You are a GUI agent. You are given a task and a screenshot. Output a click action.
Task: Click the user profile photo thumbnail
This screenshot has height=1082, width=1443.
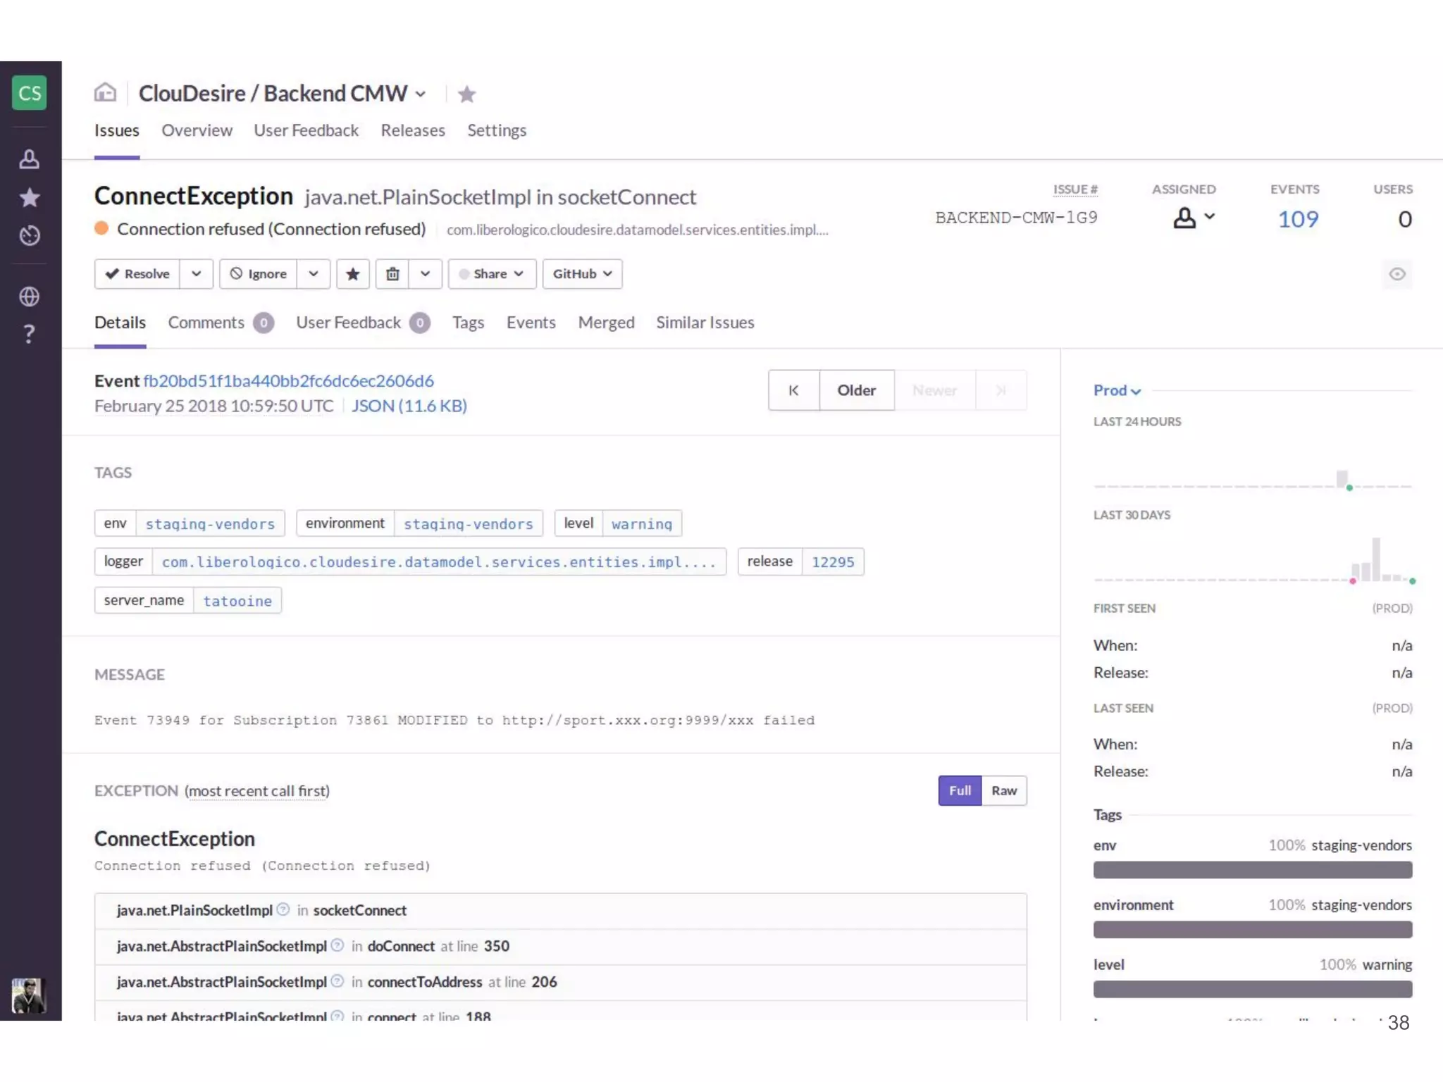(x=29, y=995)
